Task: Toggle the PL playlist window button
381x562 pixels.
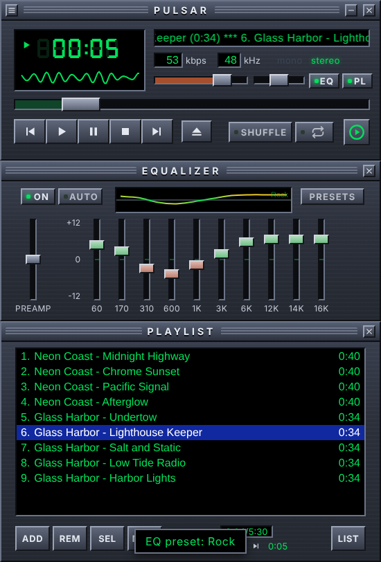Action: 357,81
